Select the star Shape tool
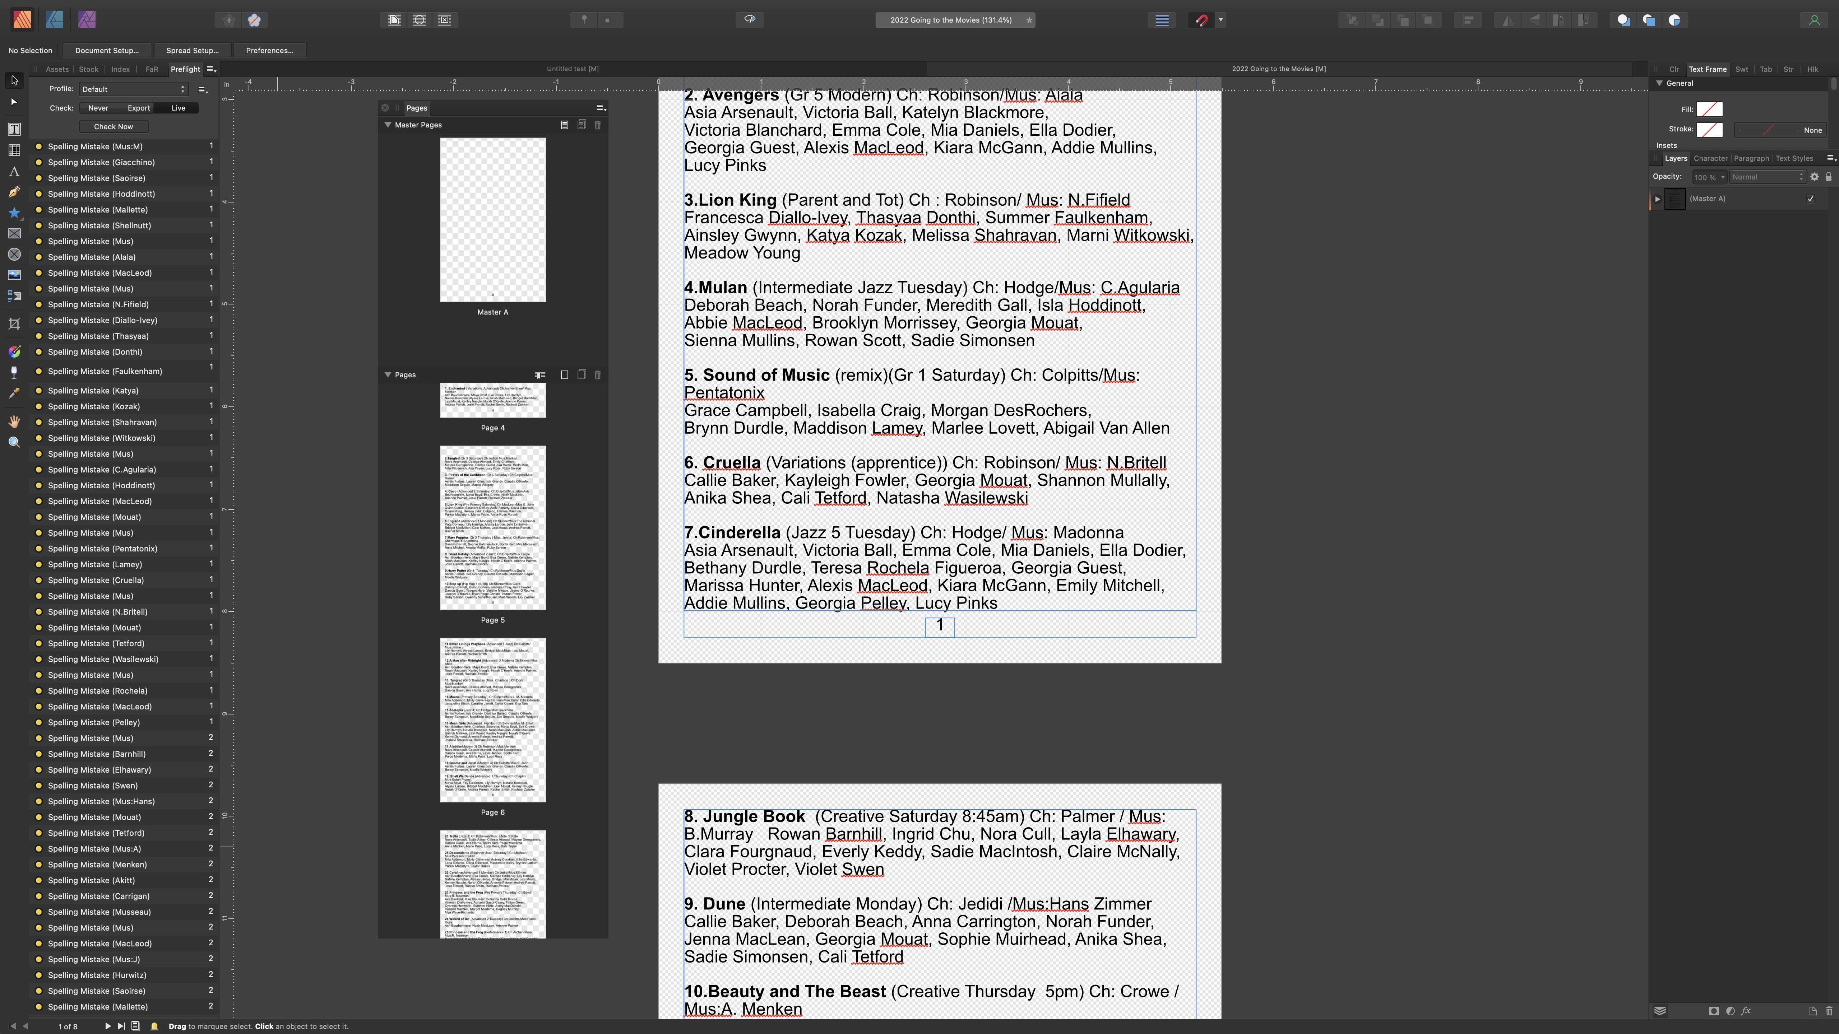 14,213
